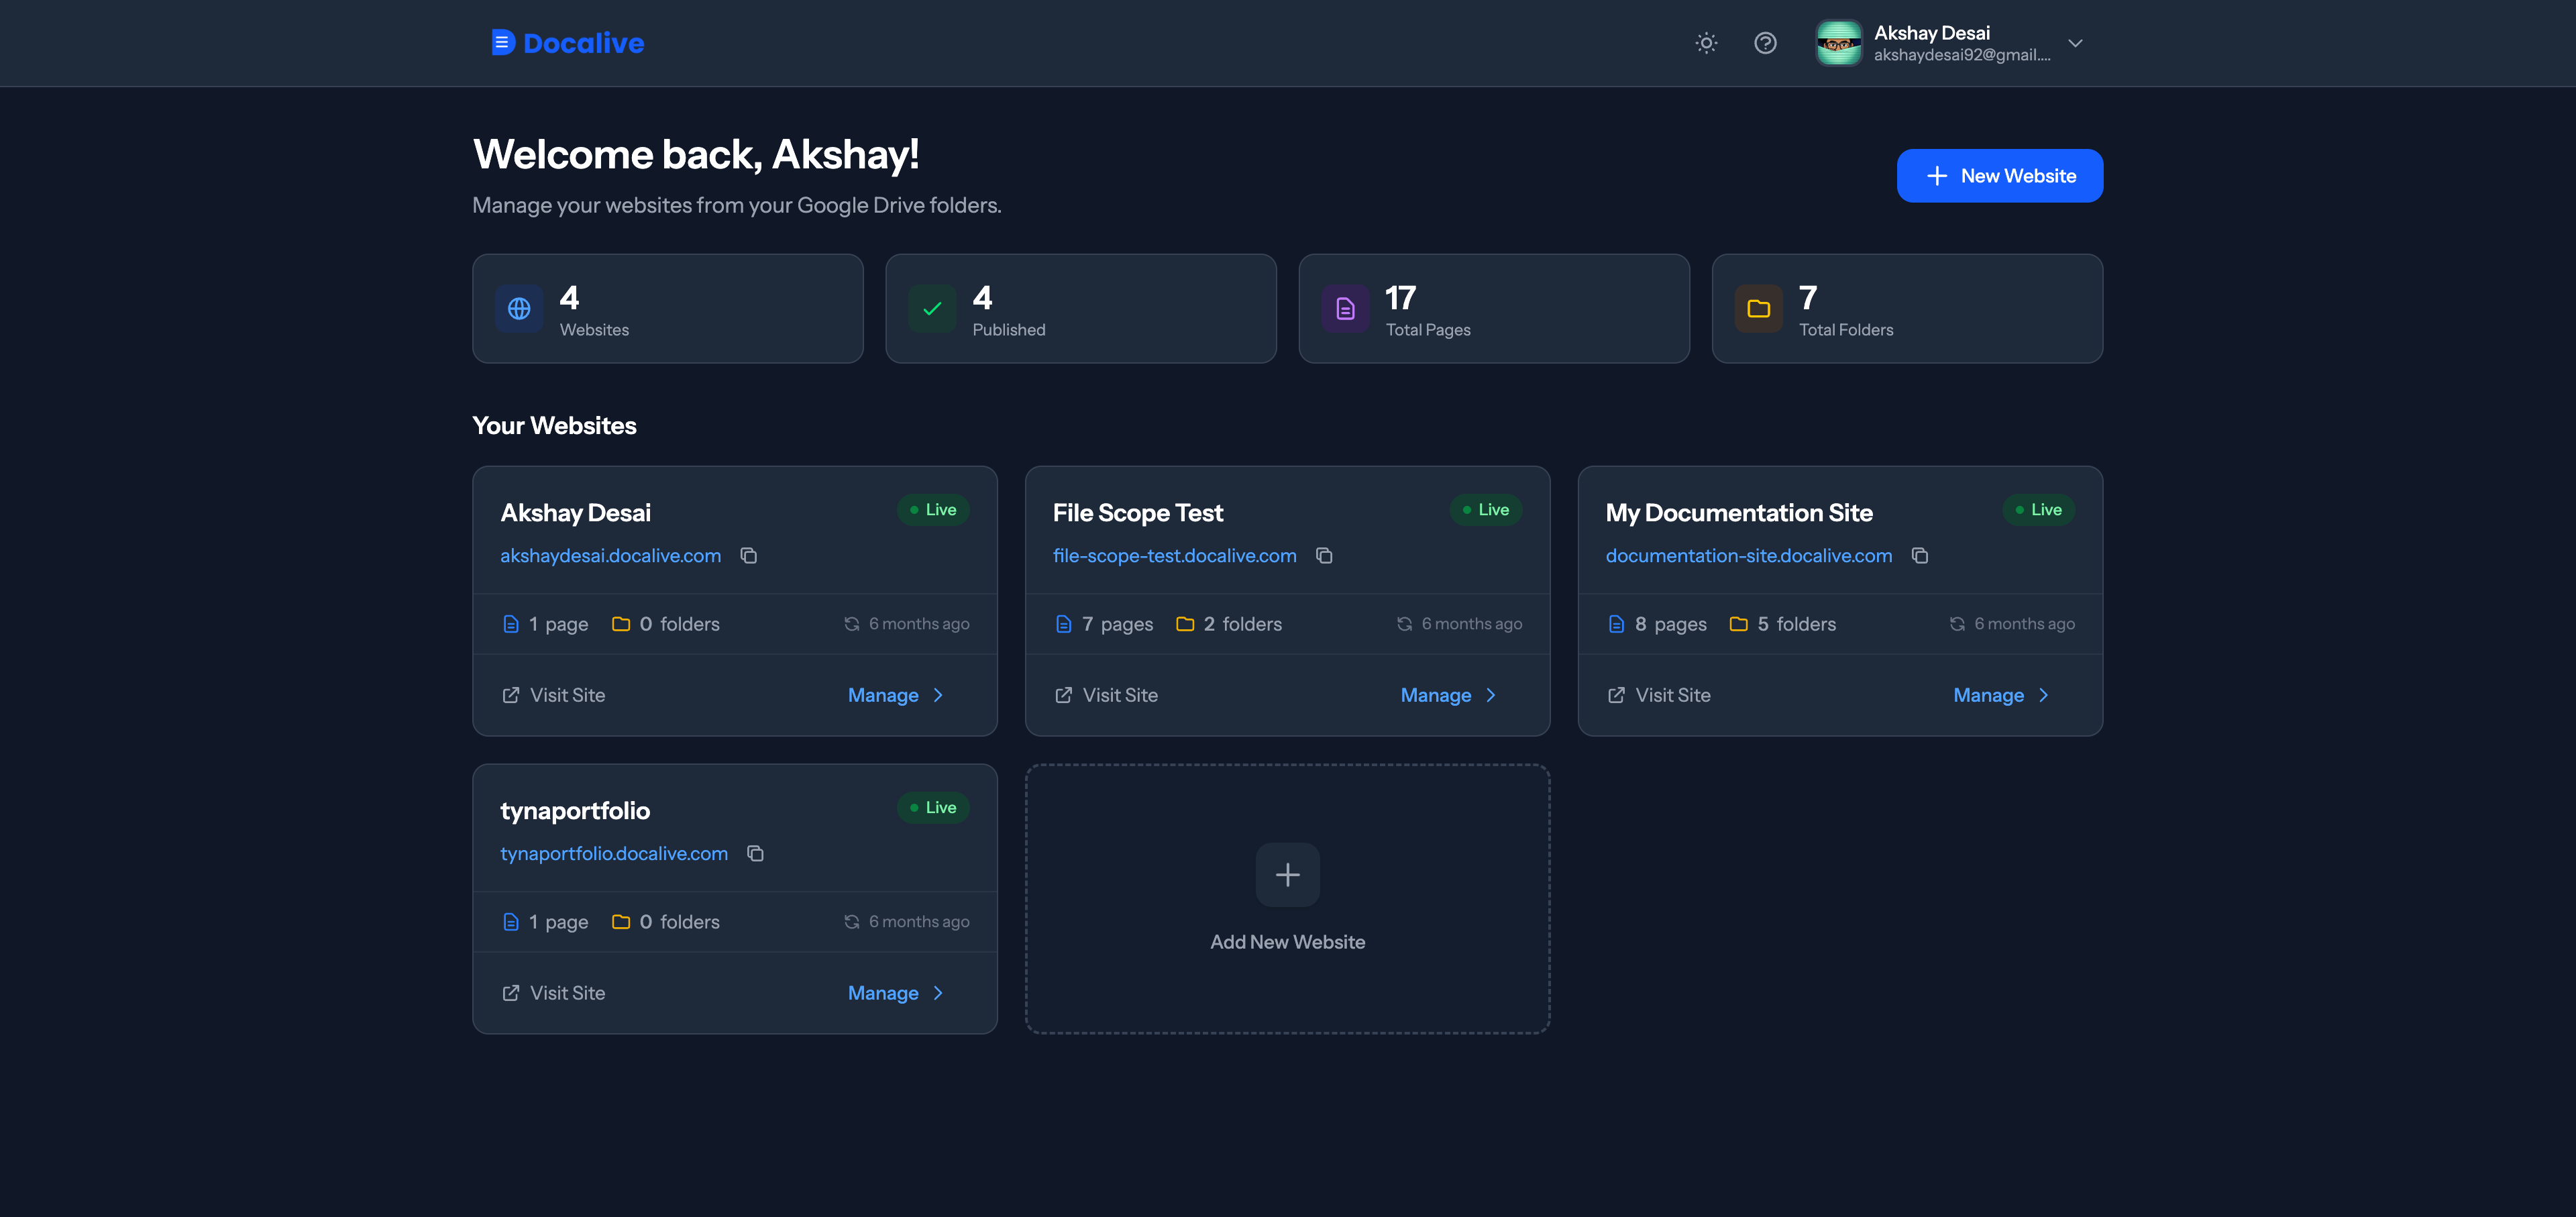Click the 'File Scope Test' card title

tap(1137, 513)
